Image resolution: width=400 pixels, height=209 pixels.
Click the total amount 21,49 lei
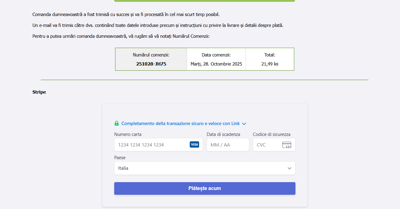click(270, 64)
